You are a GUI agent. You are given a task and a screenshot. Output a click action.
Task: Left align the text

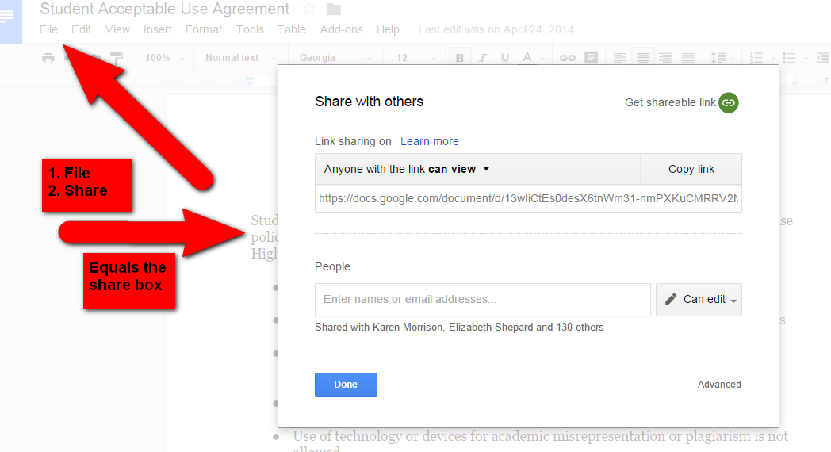tap(619, 58)
